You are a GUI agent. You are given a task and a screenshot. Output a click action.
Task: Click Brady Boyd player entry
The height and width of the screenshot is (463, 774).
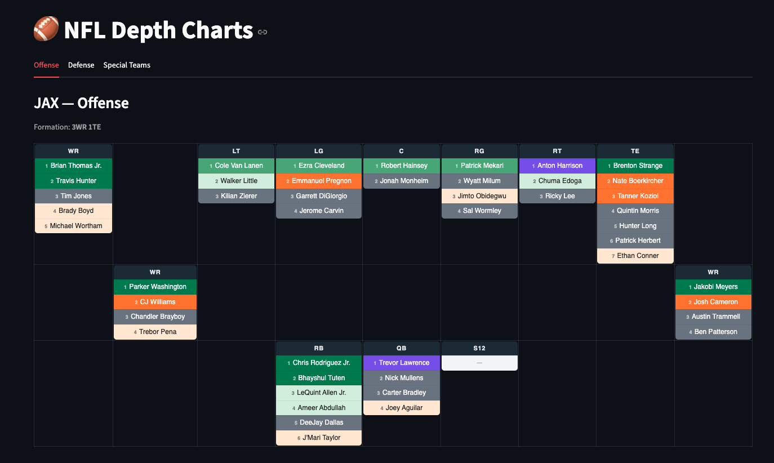tap(73, 211)
